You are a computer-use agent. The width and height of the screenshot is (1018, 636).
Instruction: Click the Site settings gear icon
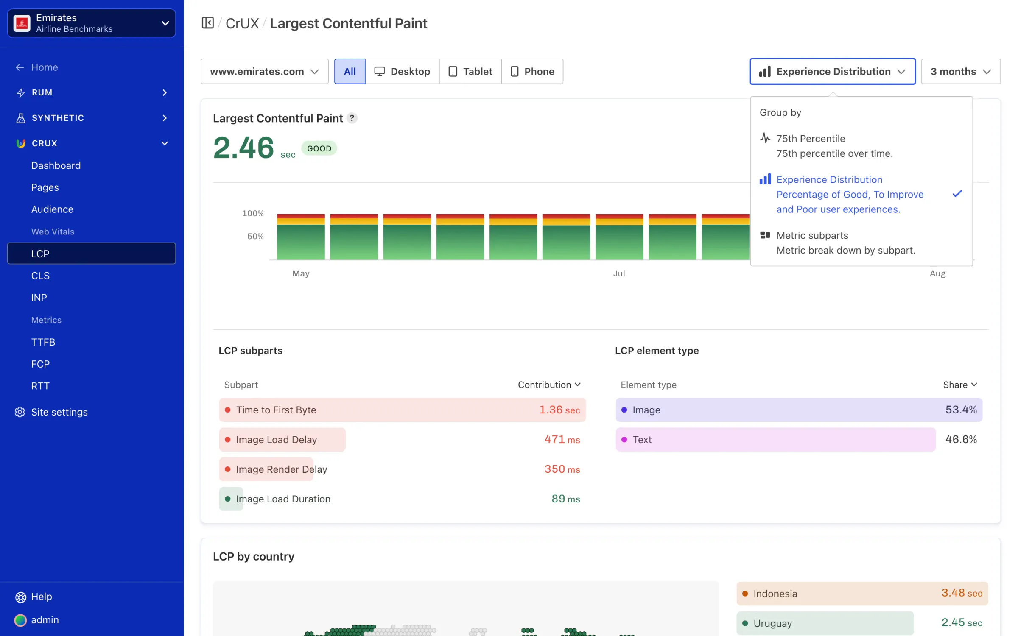pyautogui.click(x=20, y=412)
